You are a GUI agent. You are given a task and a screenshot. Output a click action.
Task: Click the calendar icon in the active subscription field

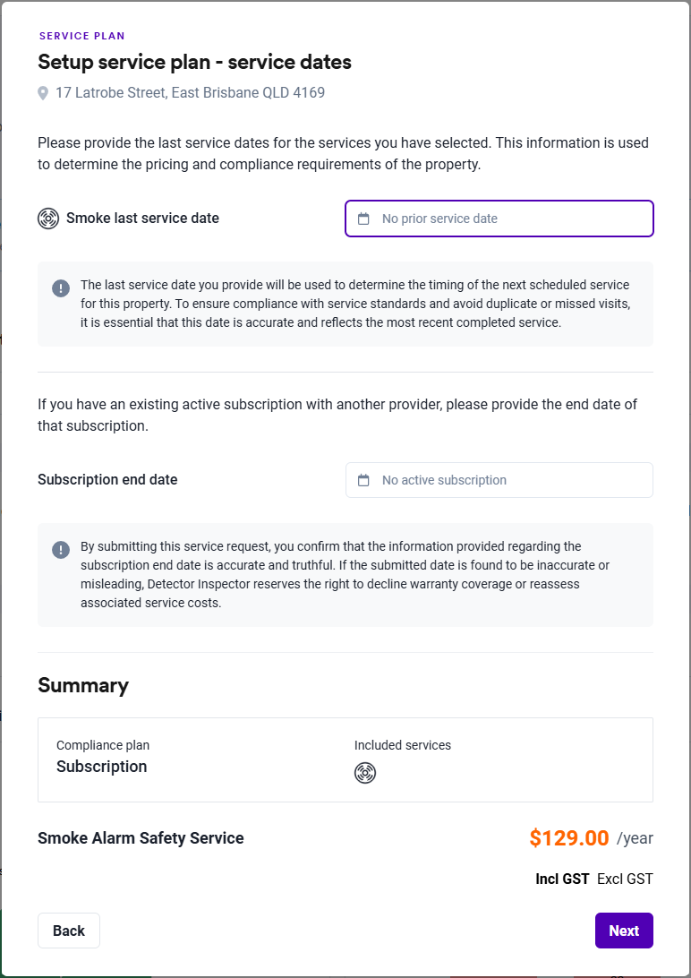(x=363, y=480)
